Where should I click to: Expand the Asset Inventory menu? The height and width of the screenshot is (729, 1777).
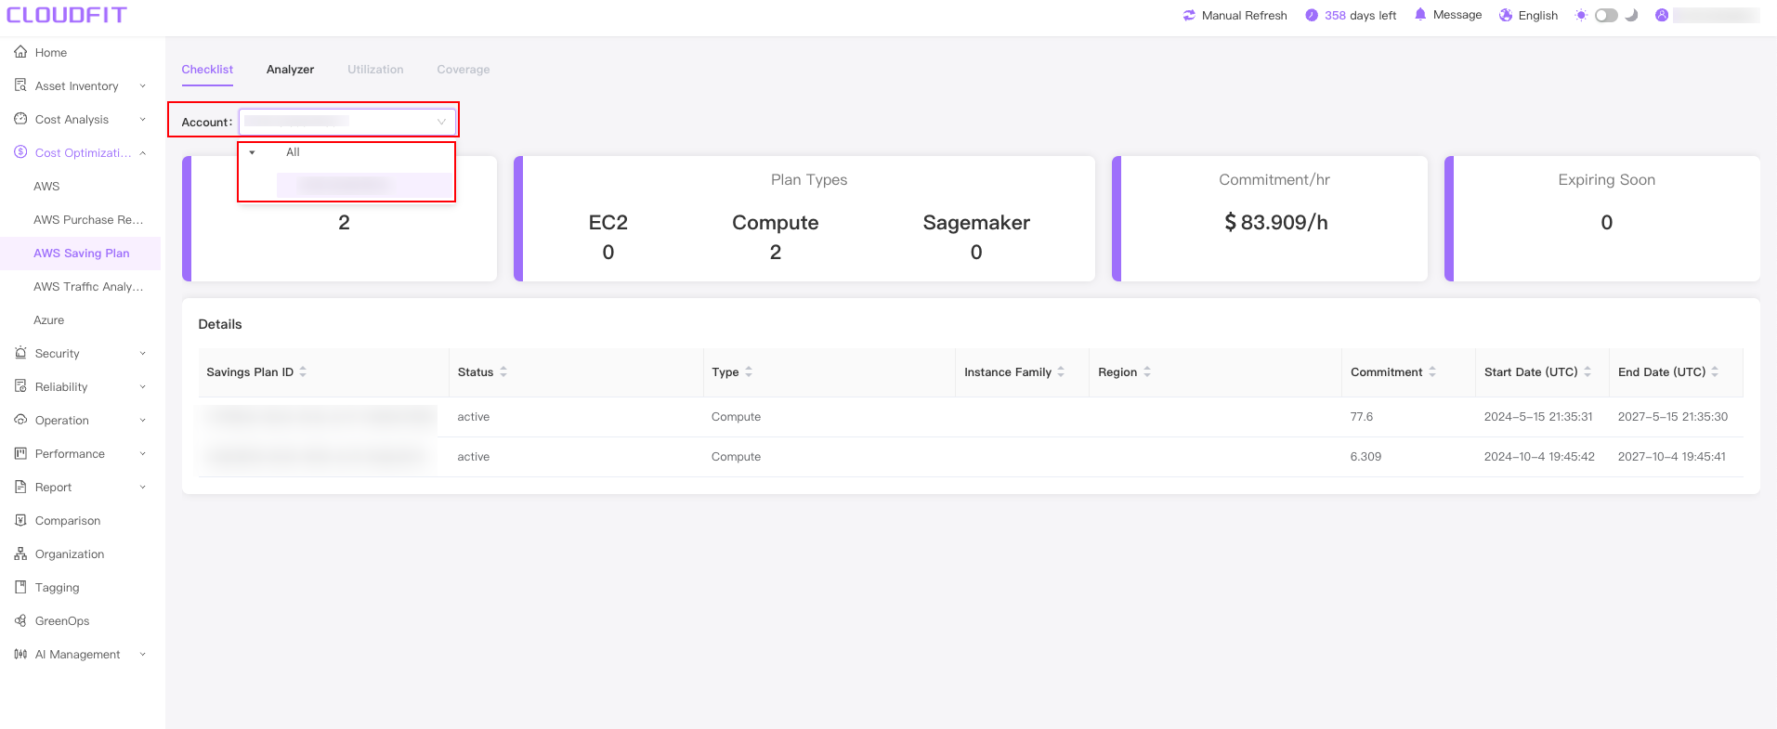(143, 86)
